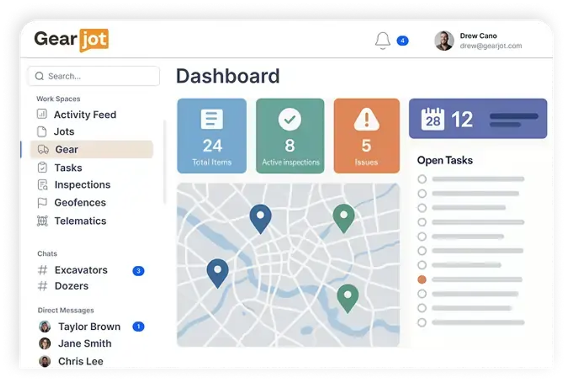Click Drew Cano's profile photo
Screen dimensions: 566x381
click(444, 41)
